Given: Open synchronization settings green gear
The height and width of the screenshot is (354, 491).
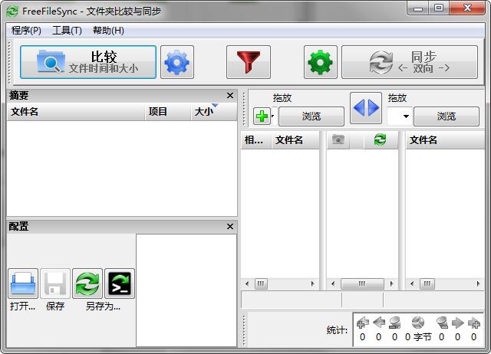Looking at the screenshot, I should tap(321, 62).
